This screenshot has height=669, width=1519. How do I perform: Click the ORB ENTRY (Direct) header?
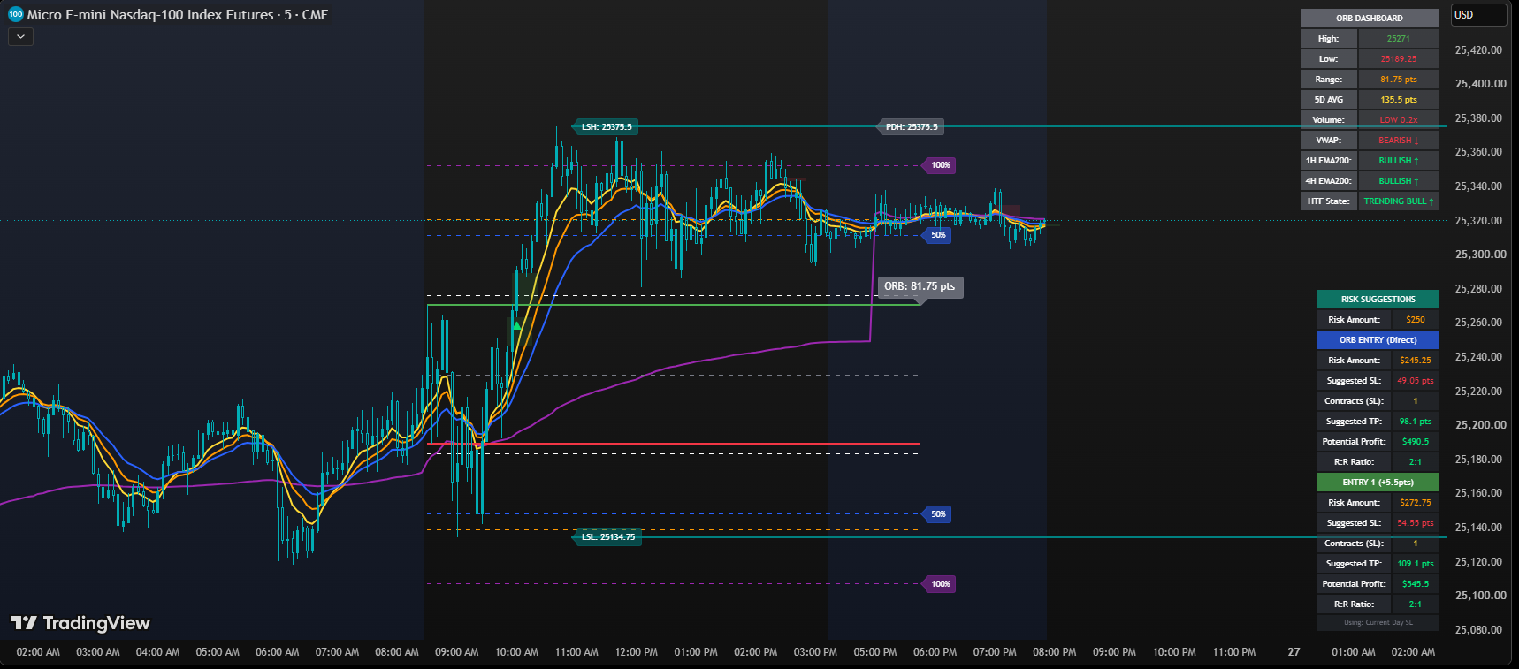click(1378, 340)
